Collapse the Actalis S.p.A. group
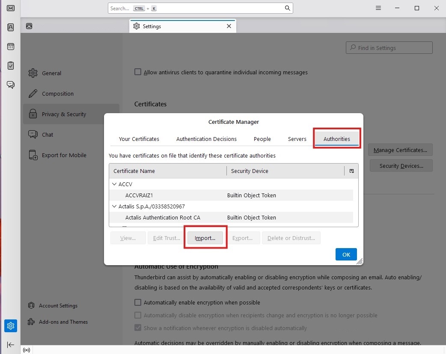Viewport: 446px width, 354px height. [114, 206]
